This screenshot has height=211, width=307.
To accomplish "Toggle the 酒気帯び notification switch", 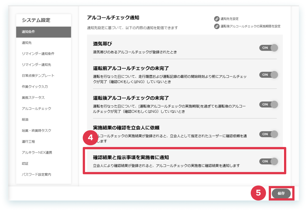I will point(268,48).
